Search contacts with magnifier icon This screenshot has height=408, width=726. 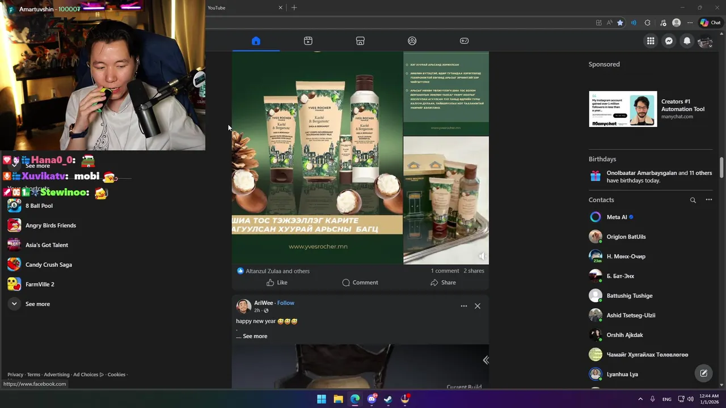(x=693, y=200)
